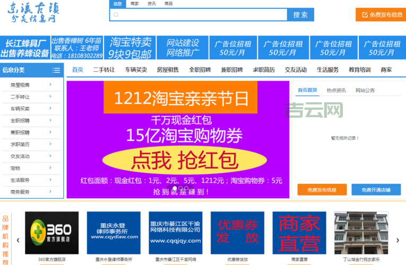Open the 重庆永登律师事务所 thumbnail
The image size is (406, 265).
[x=114, y=233]
